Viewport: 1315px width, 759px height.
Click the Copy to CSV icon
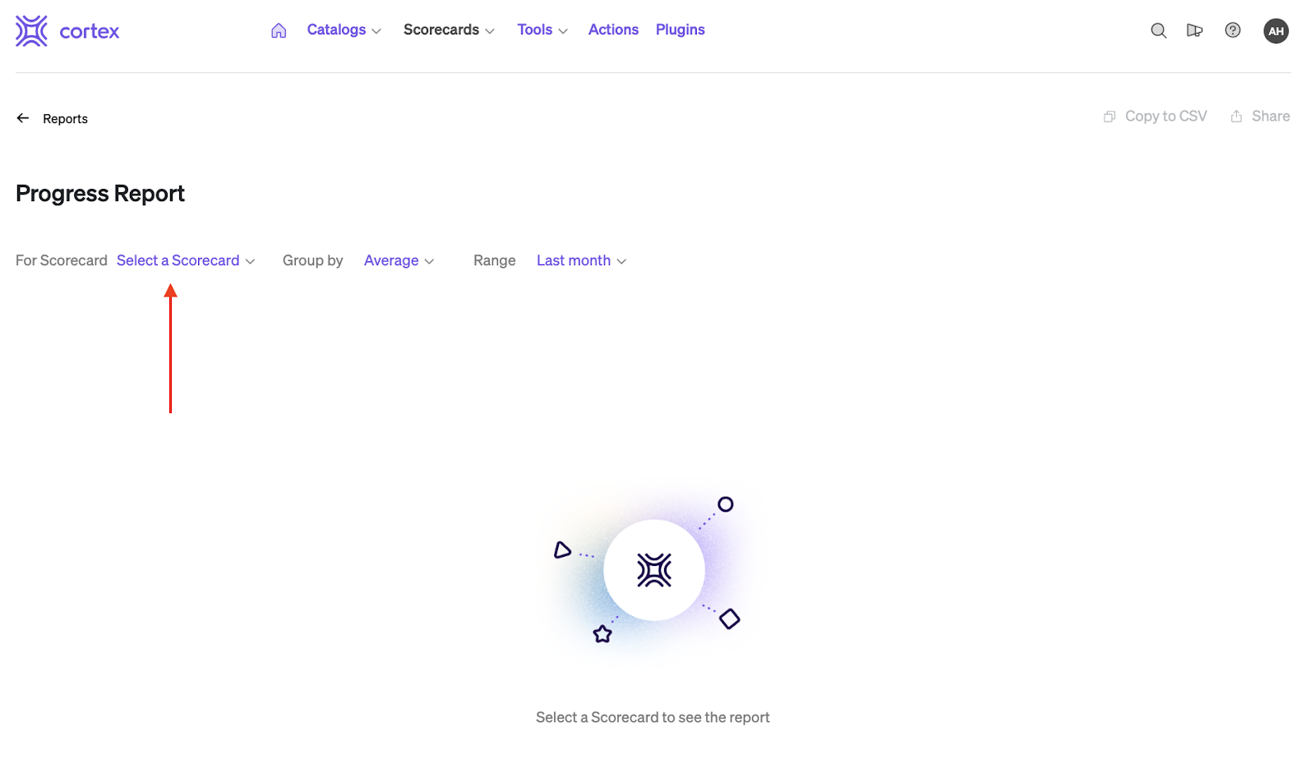coord(1110,117)
